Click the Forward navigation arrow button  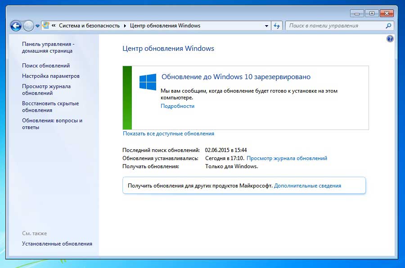[28, 26]
